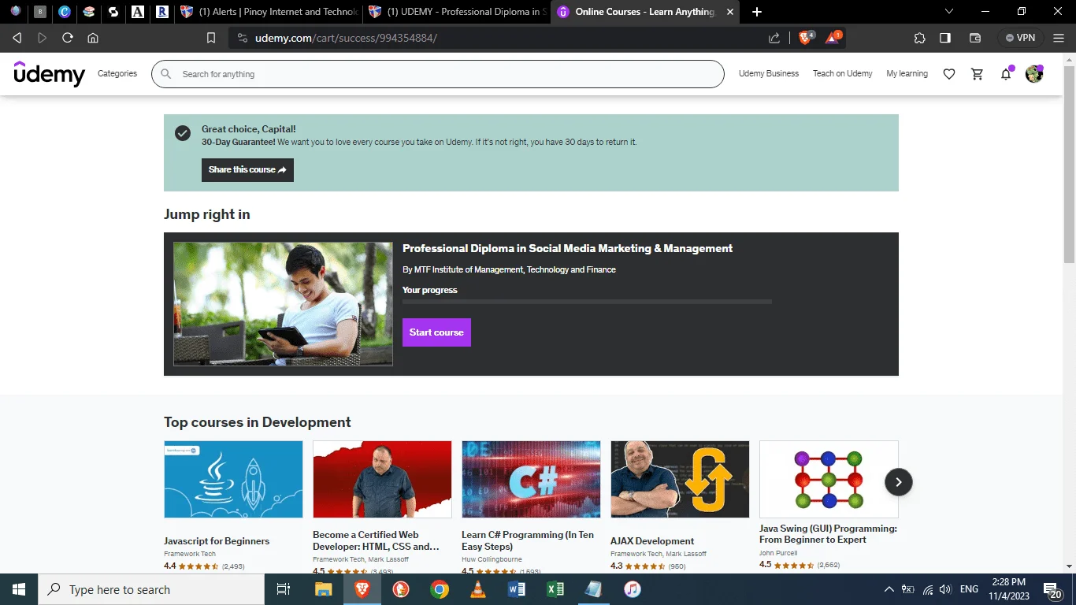Open the browser hamburger menu
The height and width of the screenshot is (605, 1076).
tap(1058, 38)
